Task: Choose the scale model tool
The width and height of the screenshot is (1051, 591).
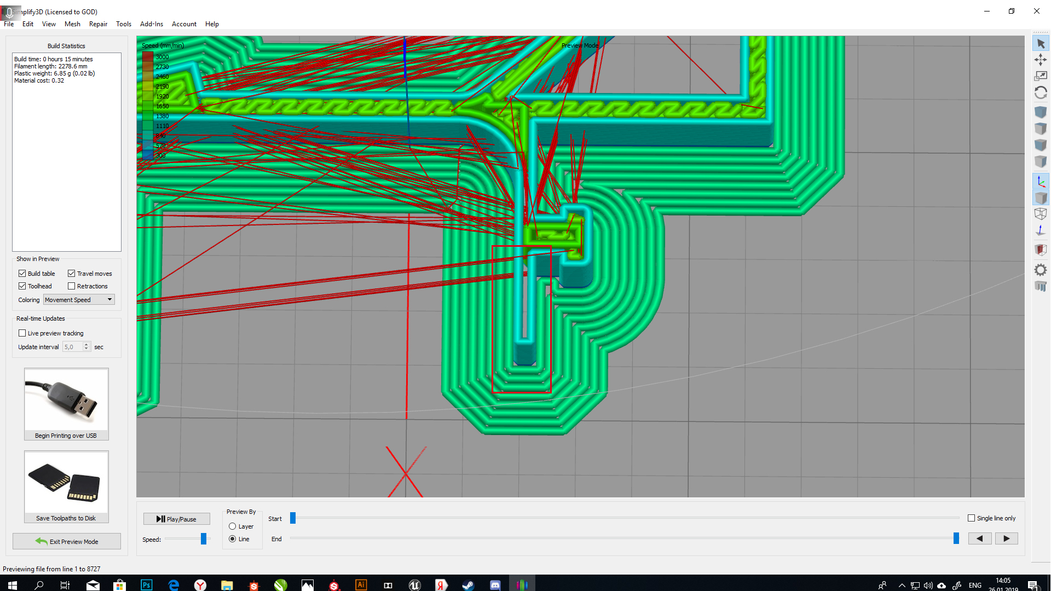Action: 1041,76
